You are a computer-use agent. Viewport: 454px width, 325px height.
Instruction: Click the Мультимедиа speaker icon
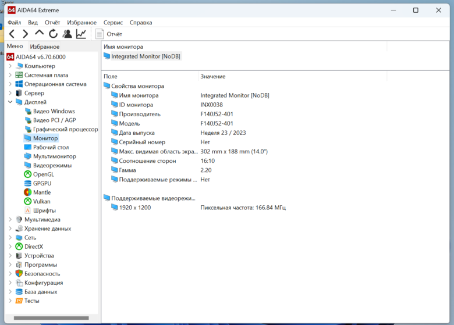(19, 219)
